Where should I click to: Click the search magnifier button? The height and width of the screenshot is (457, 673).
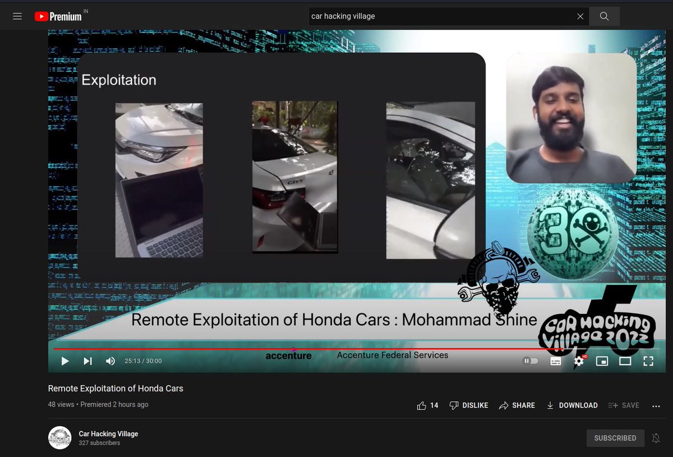(x=604, y=16)
